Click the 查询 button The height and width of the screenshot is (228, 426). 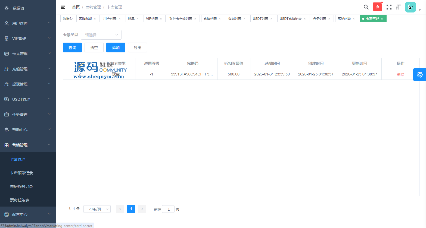pos(72,47)
